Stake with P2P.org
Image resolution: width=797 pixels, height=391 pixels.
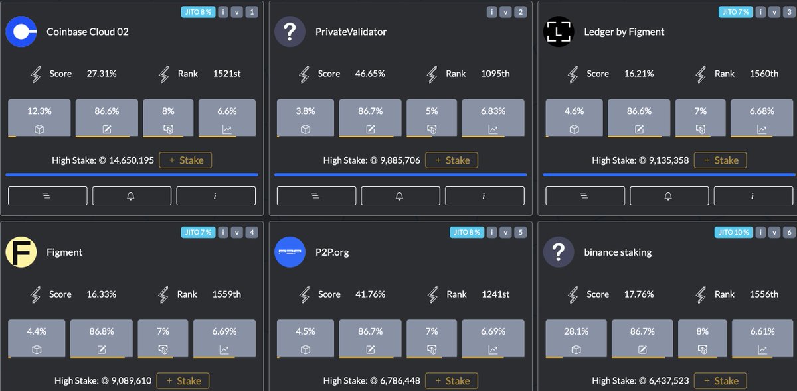point(452,380)
